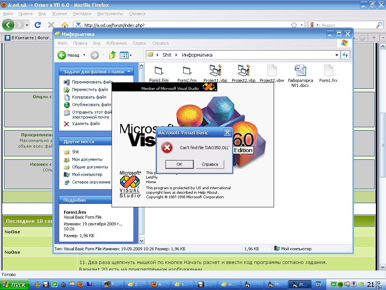Screen dimensions: 386x290
Task: Click Explorer Назад back button
Action: coord(69,55)
